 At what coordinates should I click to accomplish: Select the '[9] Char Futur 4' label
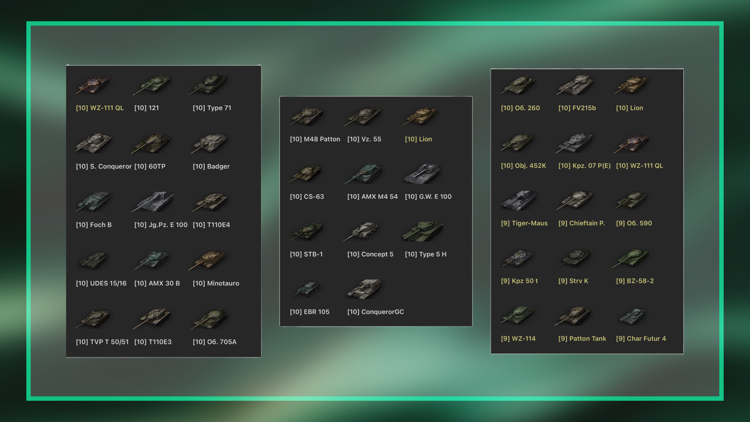[x=641, y=339]
